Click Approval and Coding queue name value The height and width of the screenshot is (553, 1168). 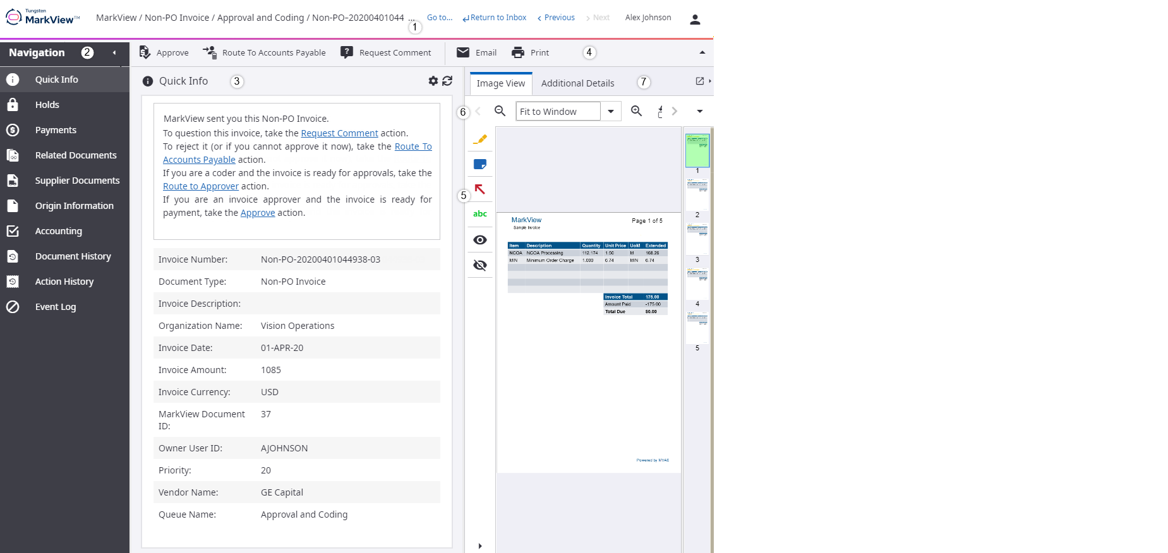coord(304,514)
